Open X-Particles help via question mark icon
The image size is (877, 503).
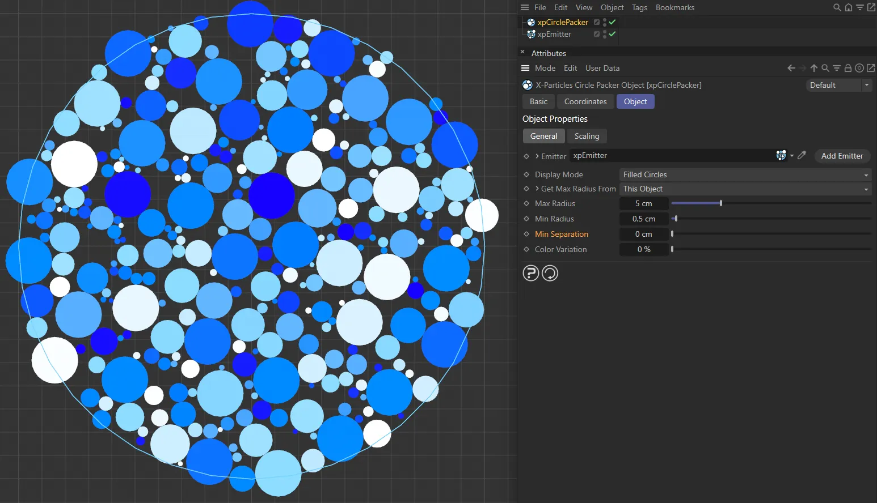[x=531, y=273]
